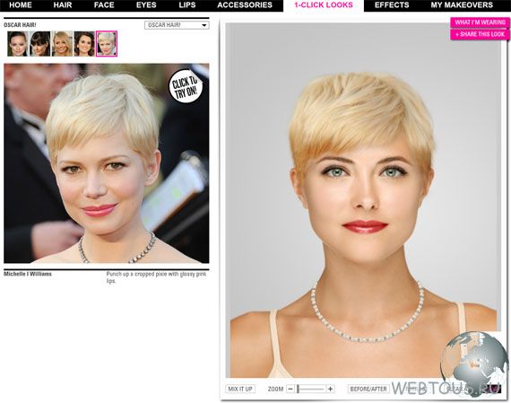Click the WHAT I'M WEARING button
The height and width of the screenshot is (403, 511).
pyautogui.click(x=480, y=22)
